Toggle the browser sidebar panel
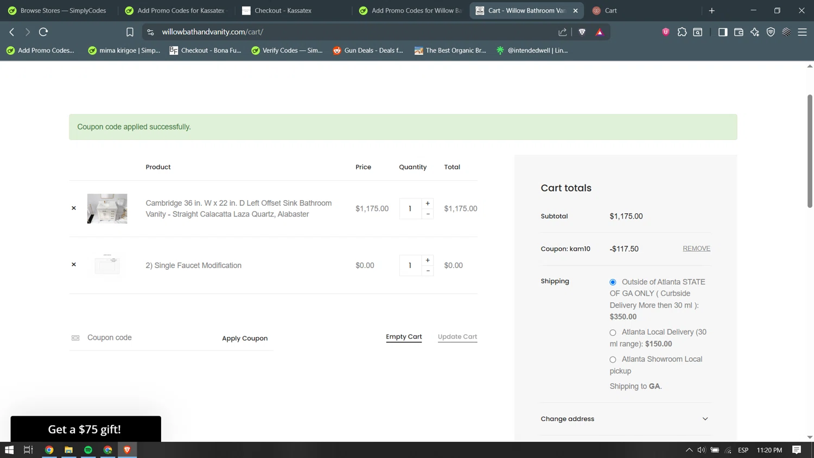Viewport: 814px width, 458px height. 723,32
